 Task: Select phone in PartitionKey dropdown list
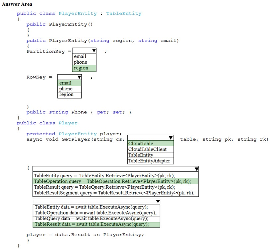pos(84,62)
